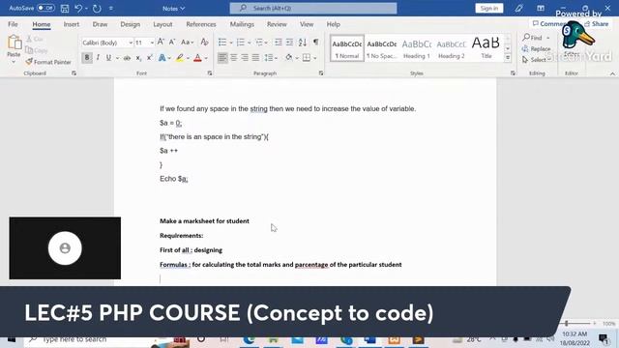Select Center alignment

(234, 58)
